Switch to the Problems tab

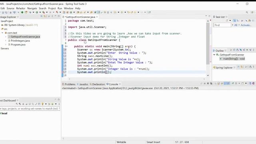(x=69, y=84)
